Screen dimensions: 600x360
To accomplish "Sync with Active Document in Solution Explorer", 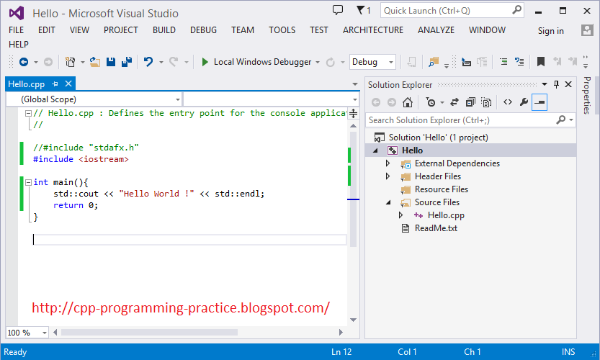I will 455,102.
